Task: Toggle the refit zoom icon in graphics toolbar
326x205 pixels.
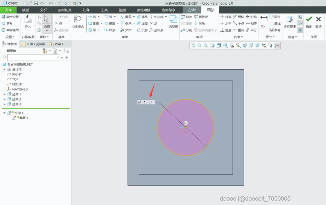Action: (193, 46)
